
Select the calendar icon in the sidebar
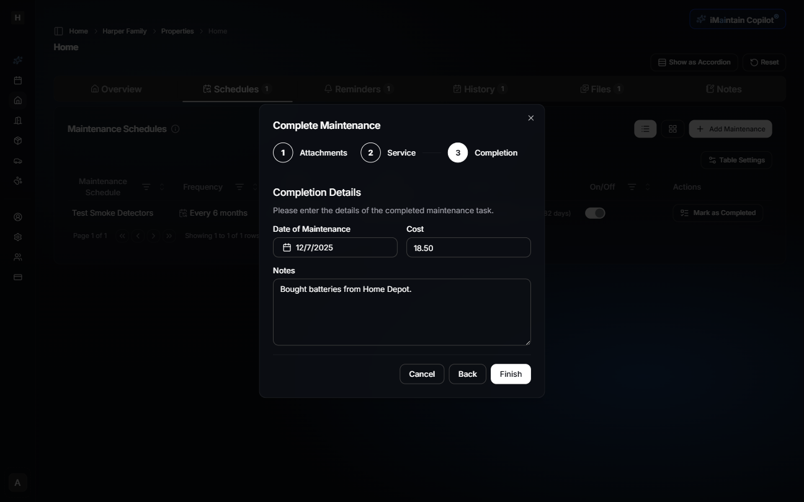tap(17, 80)
